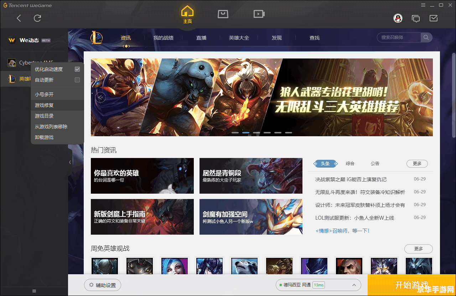Switch to the 发现 tab

[x=277, y=38]
